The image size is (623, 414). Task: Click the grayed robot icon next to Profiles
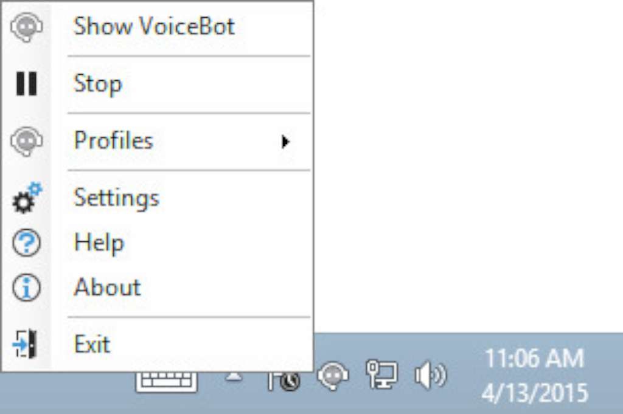pyautogui.click(x=26, y=140)
